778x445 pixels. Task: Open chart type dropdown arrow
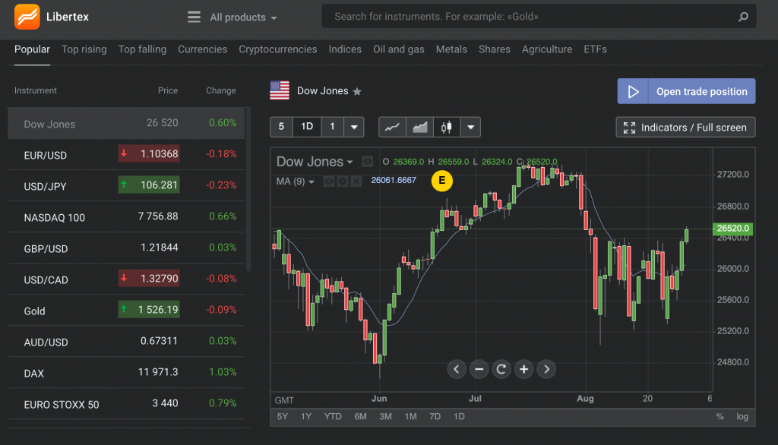click(x=470, y=127)
